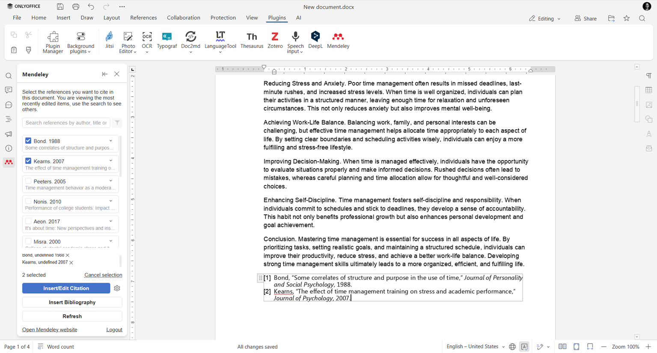Image resolution: width=657 pixels, height=353 pixels.
Task: Click the Cancel selection link
Action: point(103,275)
